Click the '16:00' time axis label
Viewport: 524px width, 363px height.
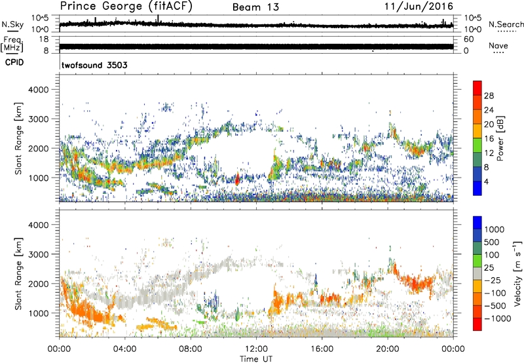tap(322, 349)
